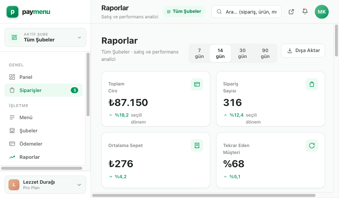Click the Sipariş Sayısı bag icon
The height and width of the screenshot is (198, 339).
tap(312, 84)
